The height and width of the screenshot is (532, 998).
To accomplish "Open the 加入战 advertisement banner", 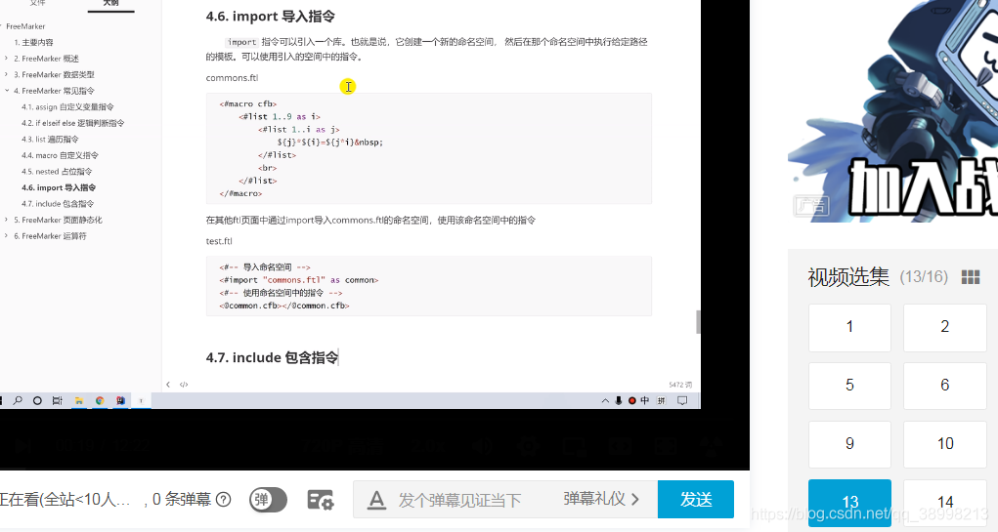I will (893, 111).
